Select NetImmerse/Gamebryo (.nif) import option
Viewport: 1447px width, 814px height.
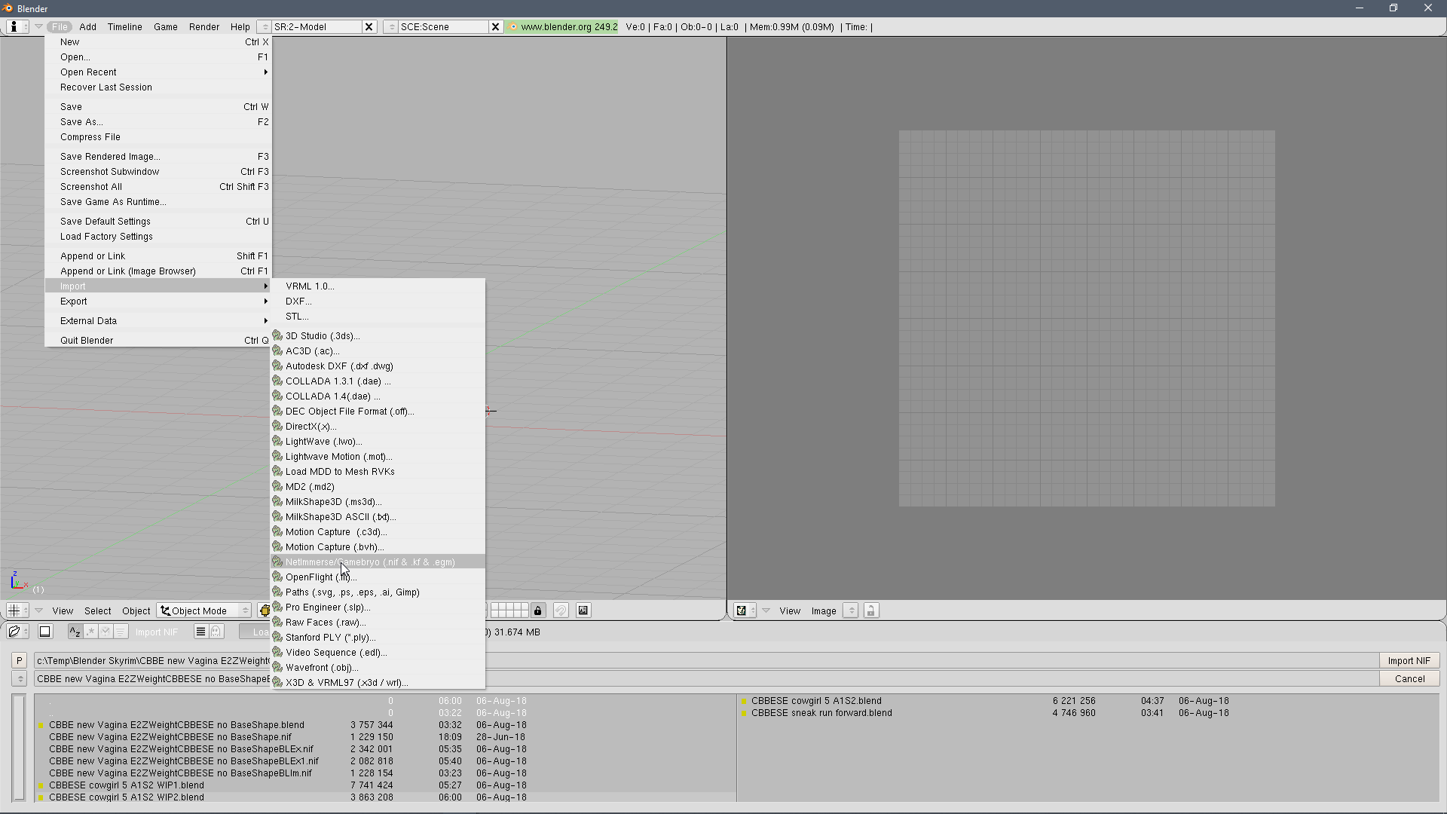(x=370, y=562)
